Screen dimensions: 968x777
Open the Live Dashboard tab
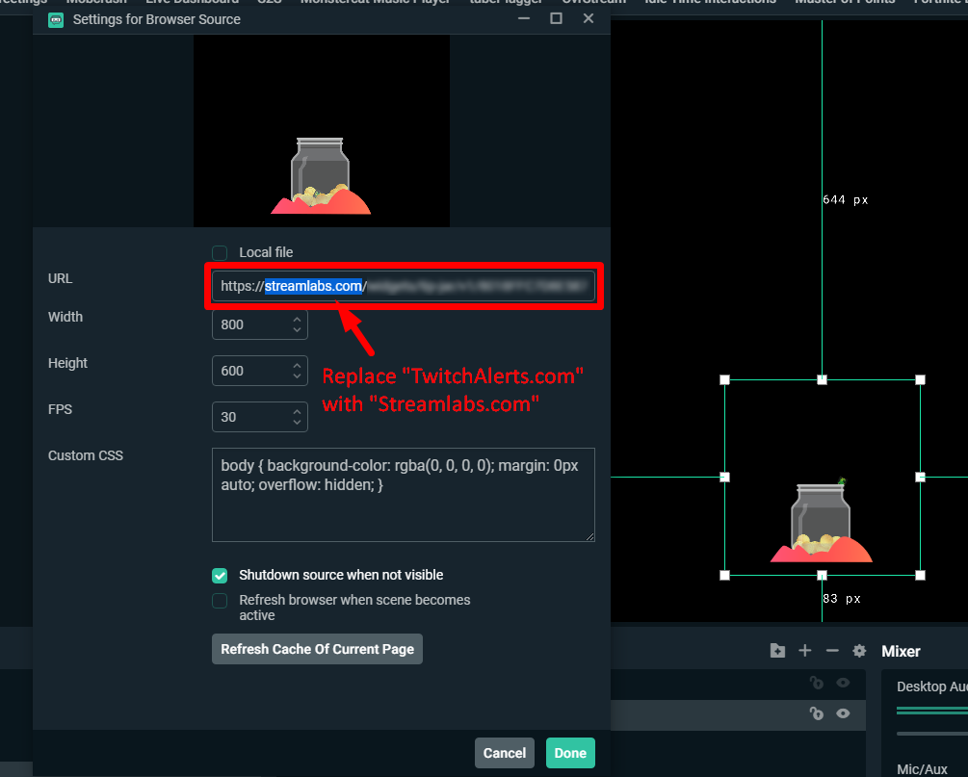[192, 3]
